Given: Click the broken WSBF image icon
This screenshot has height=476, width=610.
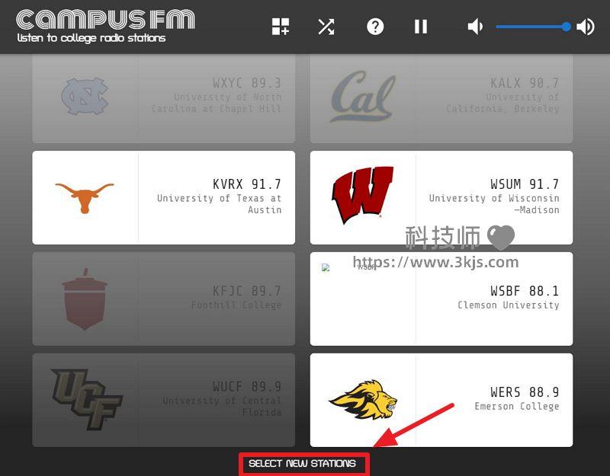Looking at the screenshot, I should (326, 267).
